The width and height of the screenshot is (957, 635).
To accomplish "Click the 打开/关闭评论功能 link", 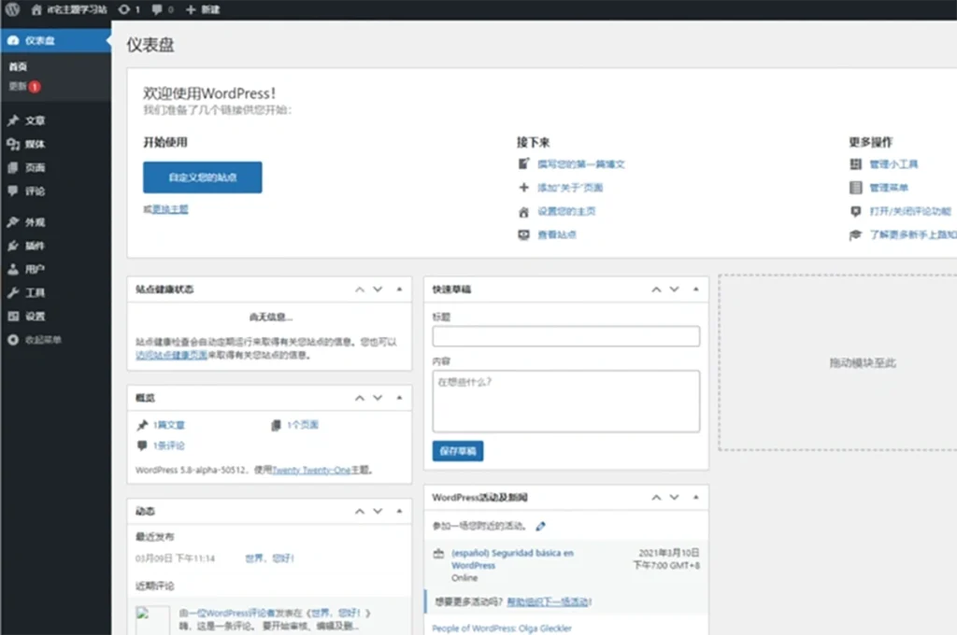I will [x=910, y=211].
